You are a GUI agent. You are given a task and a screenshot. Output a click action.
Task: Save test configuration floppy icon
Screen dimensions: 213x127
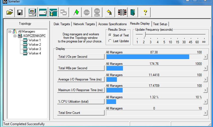pyautogui.click(x=20, y=12)
